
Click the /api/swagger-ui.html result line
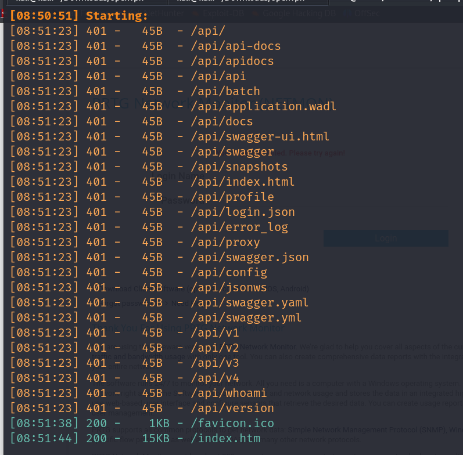pos(260,136)
